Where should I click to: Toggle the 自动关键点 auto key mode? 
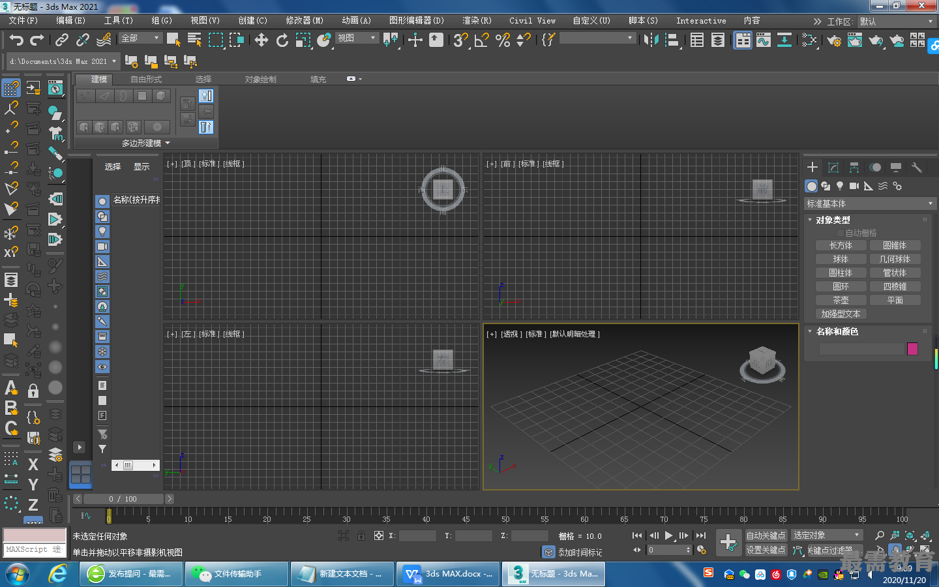click(766, 535)
